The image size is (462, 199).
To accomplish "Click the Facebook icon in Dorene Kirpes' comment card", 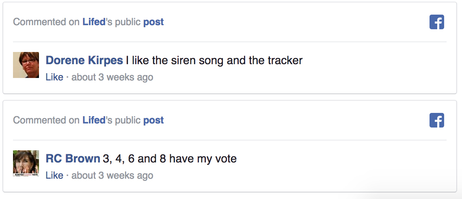I will point(437,22).
